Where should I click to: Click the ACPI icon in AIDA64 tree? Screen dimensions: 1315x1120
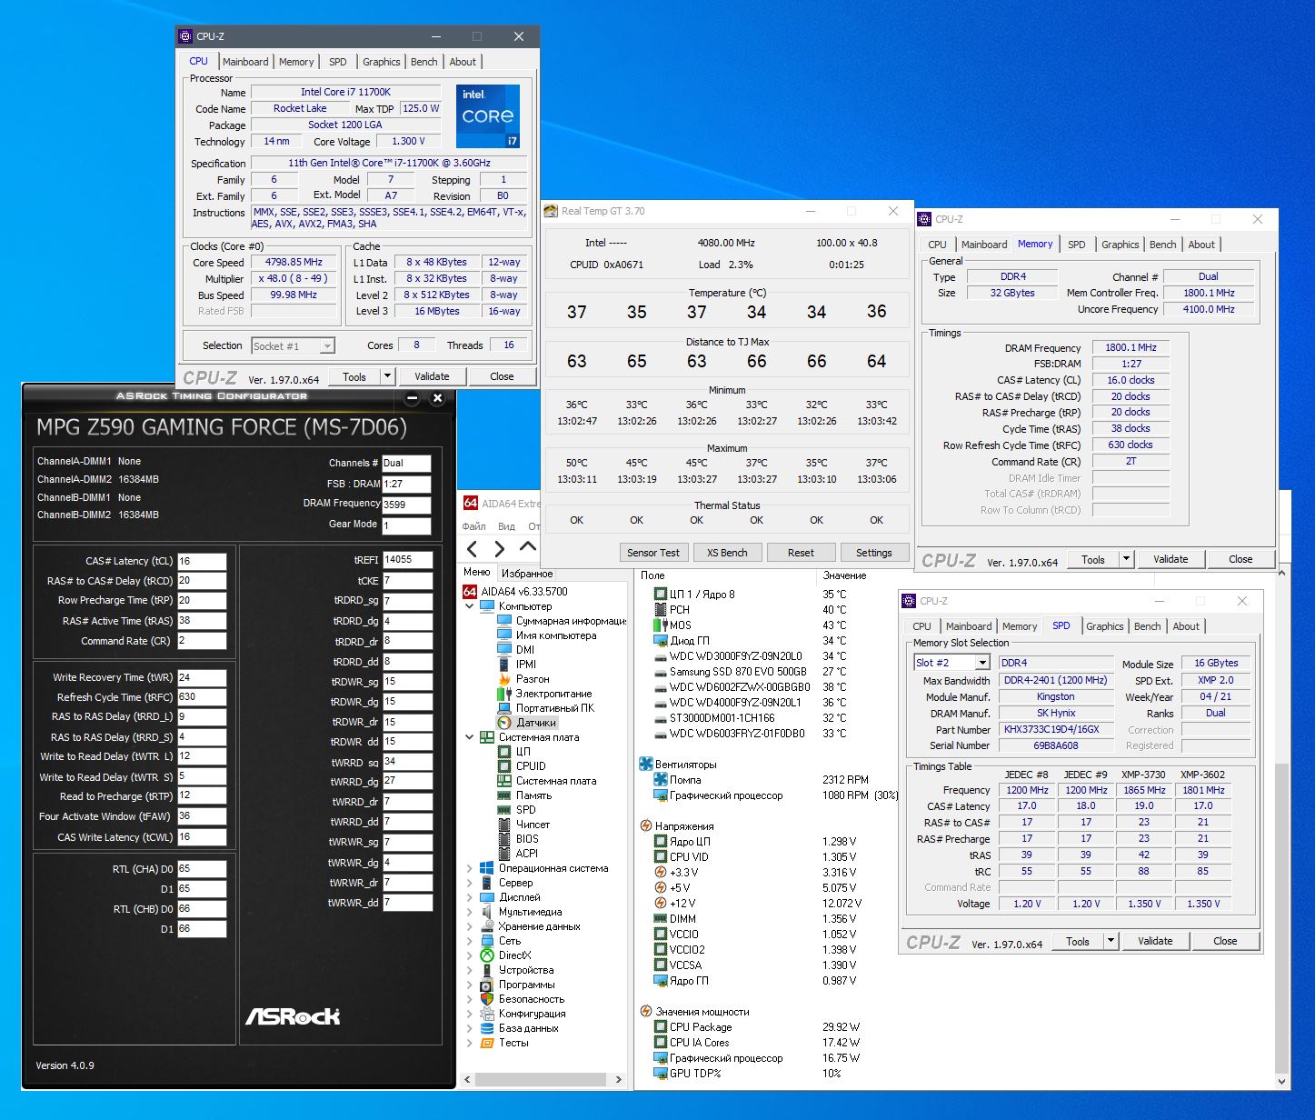pos(504,854)
